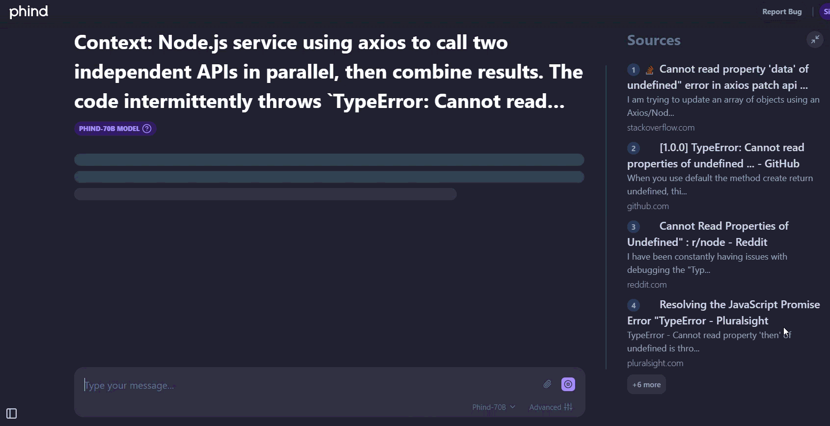Open the Advanced settings sliders
Image resolution: width=830 pixels, height=426 pixels.
tap(551, 407)
